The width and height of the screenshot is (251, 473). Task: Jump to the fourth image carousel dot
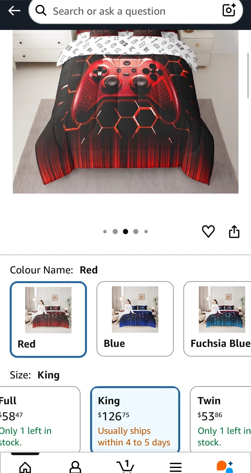tap(136, 232)
